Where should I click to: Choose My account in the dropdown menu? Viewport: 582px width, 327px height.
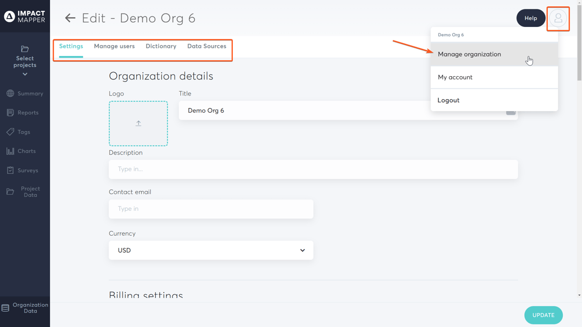455,77
